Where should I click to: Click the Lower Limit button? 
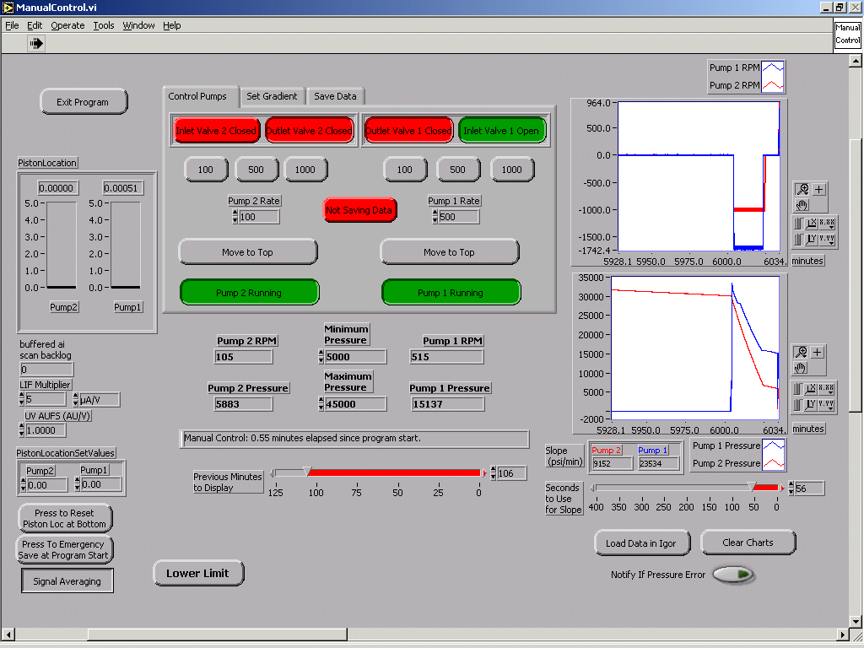tap(197, 573)
